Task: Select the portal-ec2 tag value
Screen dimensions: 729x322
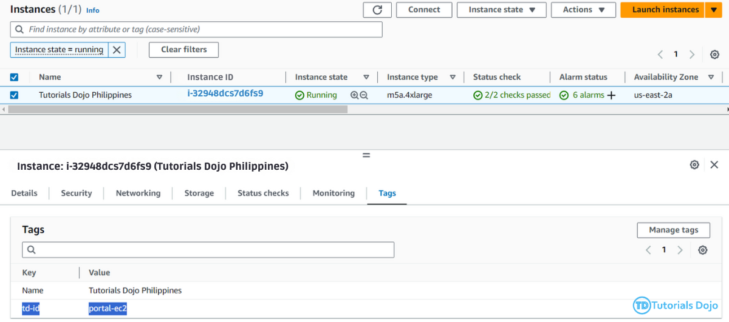Action: [108, 309]
